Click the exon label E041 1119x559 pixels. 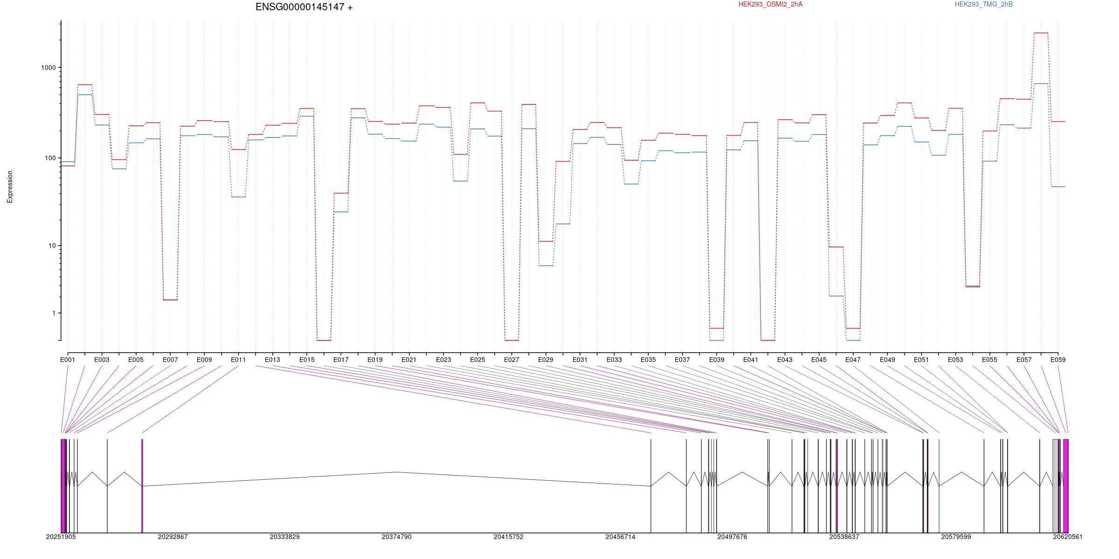751,360
